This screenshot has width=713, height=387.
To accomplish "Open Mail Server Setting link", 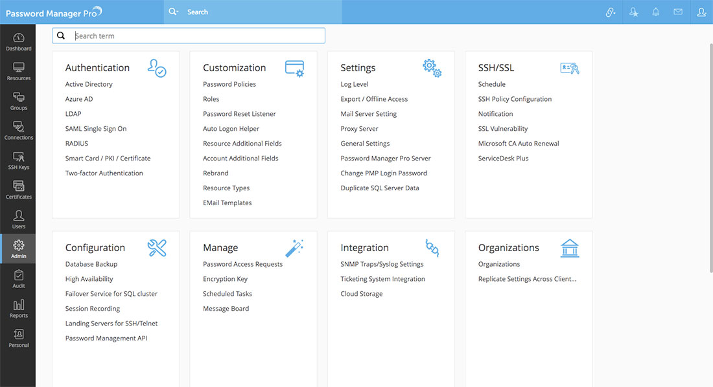I will (368, 114).
